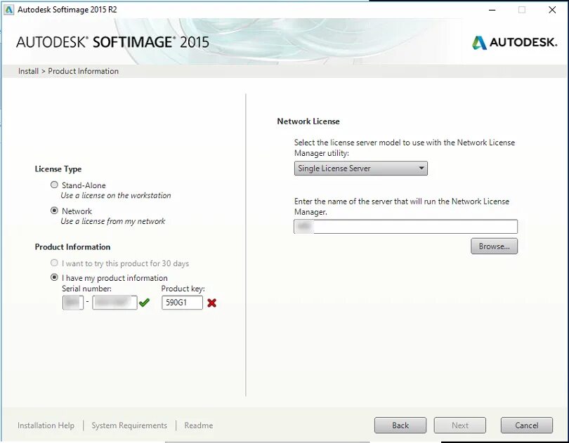Cancel the installation
Screen dimensions: 569x443
pos(527,425)
